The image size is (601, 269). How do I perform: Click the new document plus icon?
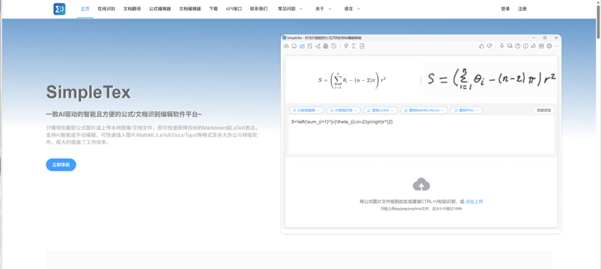(362, 46)
